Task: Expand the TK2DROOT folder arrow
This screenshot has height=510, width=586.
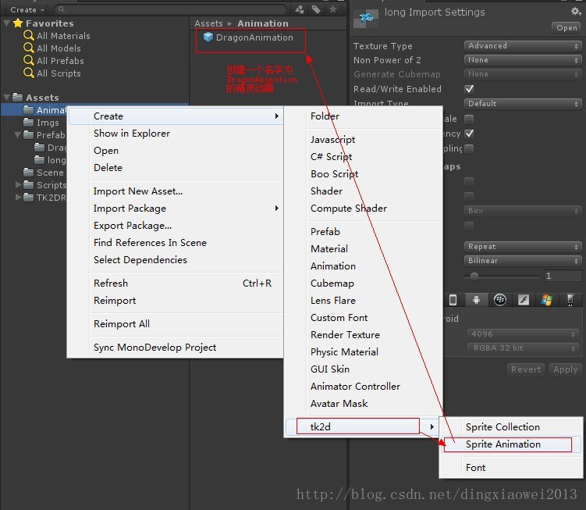Action: [18, 197]
